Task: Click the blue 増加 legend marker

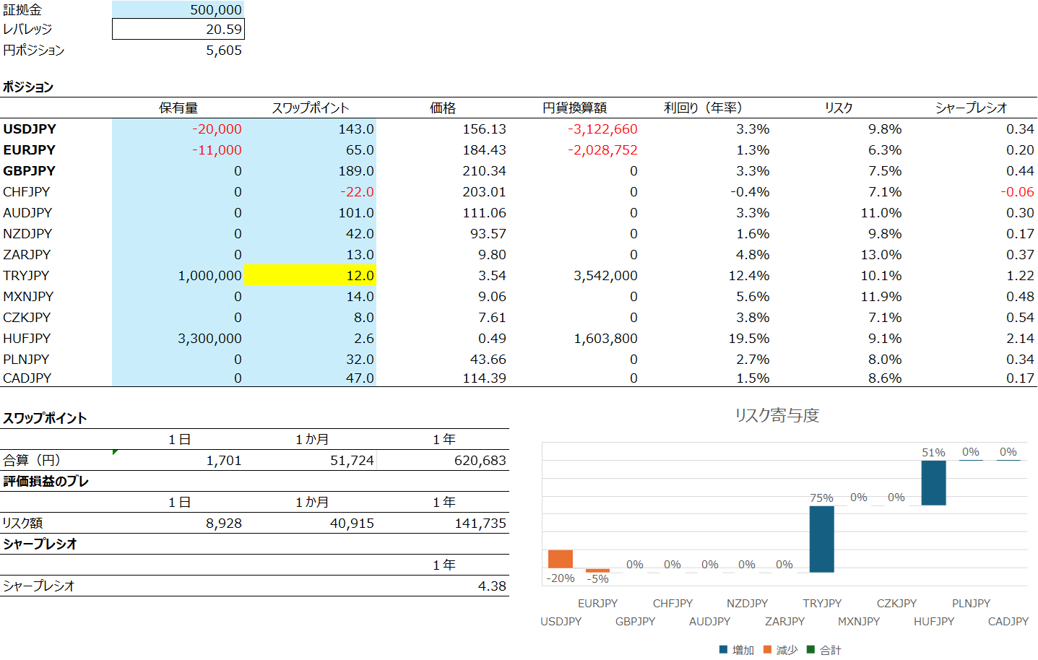Action: (x=723, y=650)
